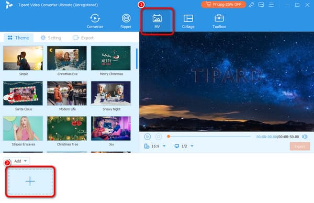The height and width of the screenshot is (203, 314).
Task: Click the Pricing-20% OFF button
Action: pos(223,4)
